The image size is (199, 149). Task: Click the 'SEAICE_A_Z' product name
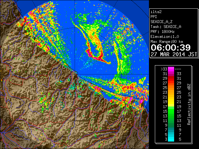click(161, 22)
